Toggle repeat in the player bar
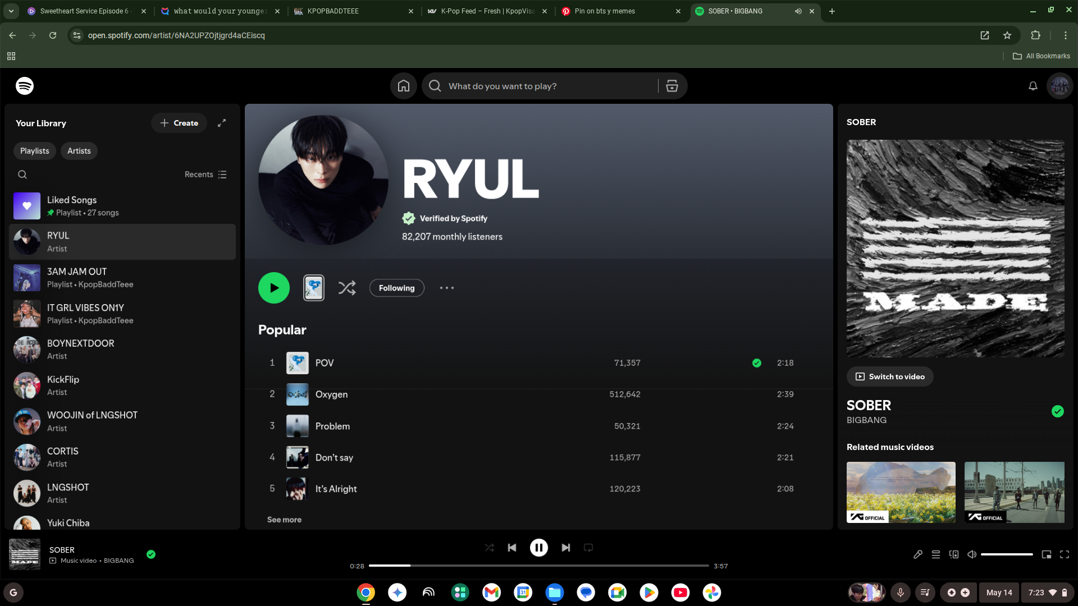 (588, 548)
